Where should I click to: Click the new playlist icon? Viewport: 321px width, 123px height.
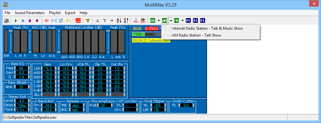coord(6,21)
